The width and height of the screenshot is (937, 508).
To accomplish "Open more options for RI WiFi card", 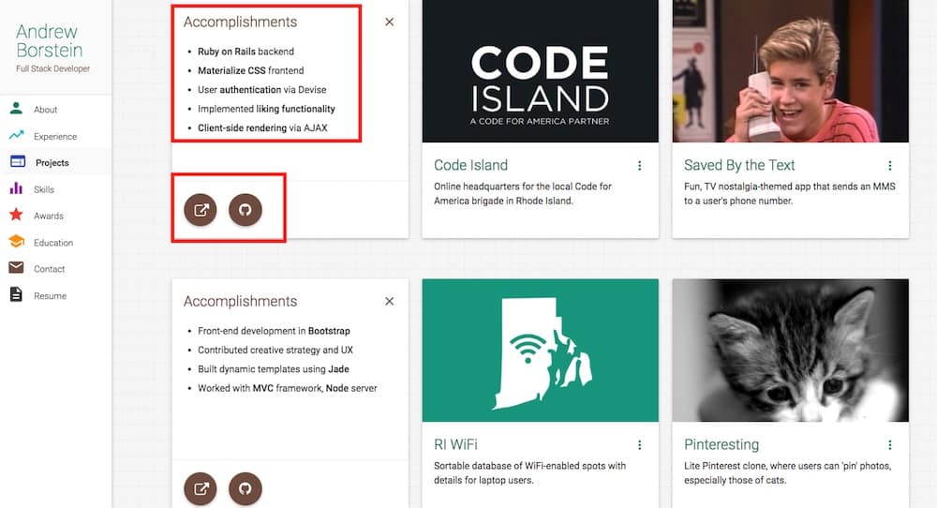I will click(639, 444).
